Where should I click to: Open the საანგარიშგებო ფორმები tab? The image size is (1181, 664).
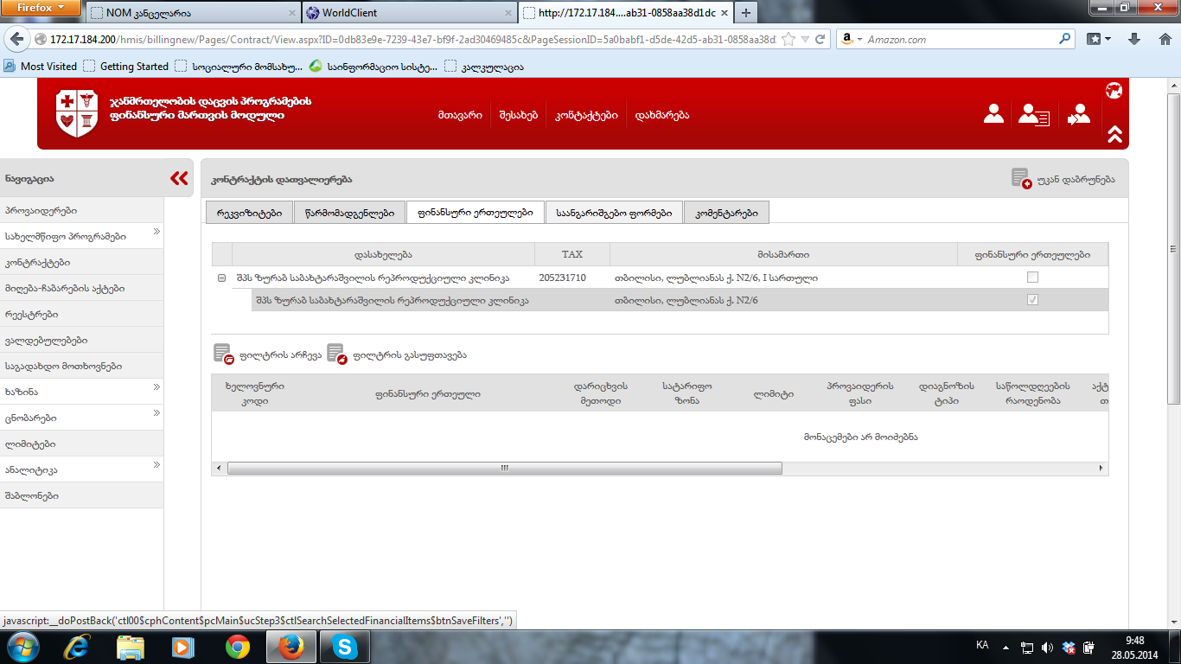pos(614,213)
